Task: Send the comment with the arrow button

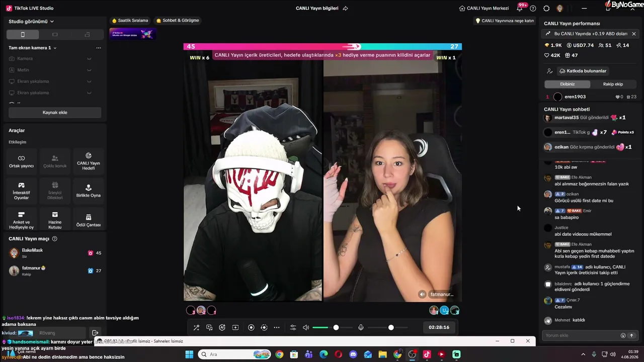Action: (x=631, y=335)
